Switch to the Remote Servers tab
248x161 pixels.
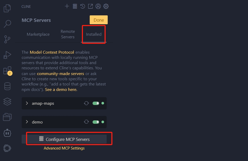click(68, 34)
